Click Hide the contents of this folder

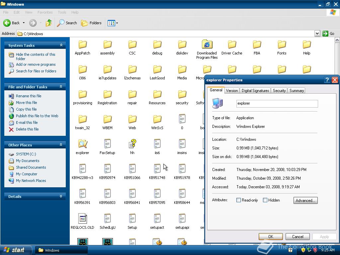pos(36,56)
